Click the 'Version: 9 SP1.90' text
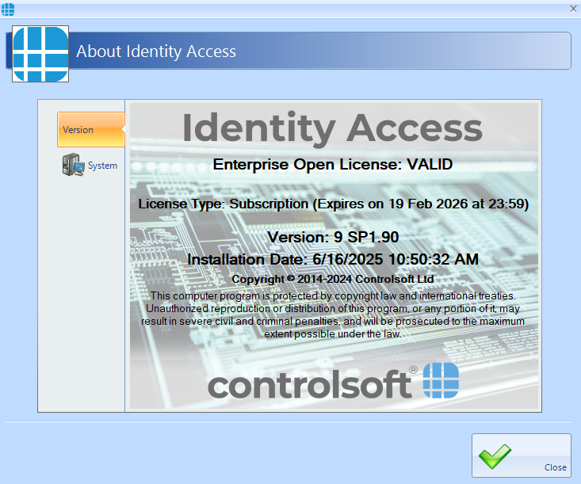 [333, 237]
